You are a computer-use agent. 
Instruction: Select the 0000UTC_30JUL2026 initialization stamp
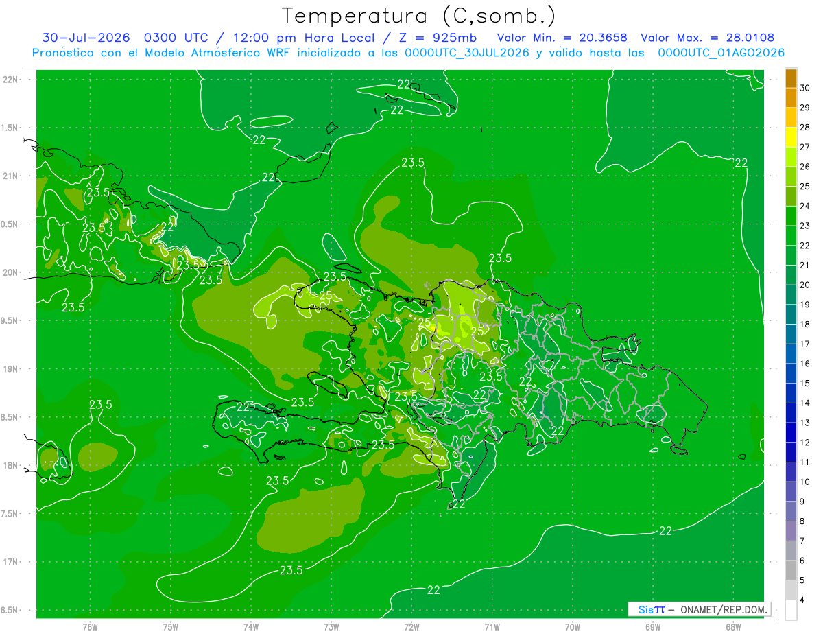[x=467, y=53]
